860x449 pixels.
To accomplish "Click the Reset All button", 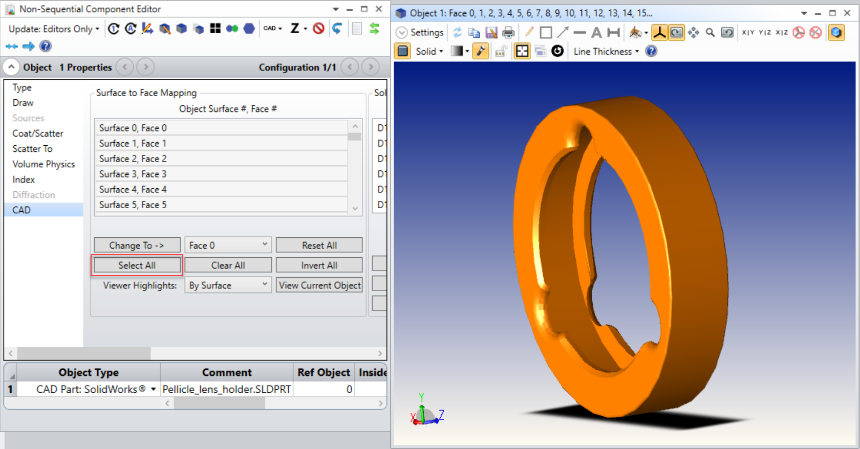I will click(319, 245).
